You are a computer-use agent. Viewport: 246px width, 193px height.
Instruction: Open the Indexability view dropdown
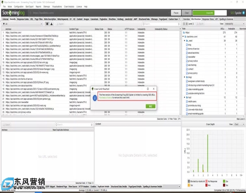(233, 24)
